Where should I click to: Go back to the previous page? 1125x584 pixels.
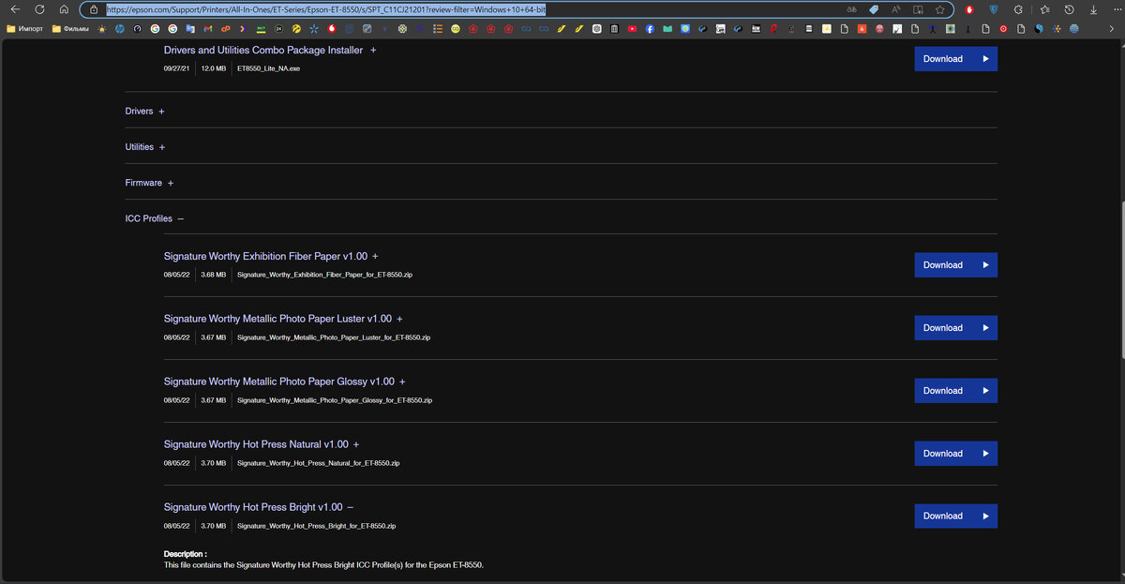tap(15, 9)
